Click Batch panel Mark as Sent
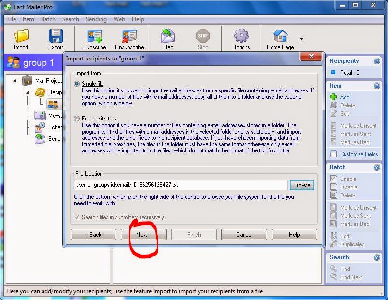The width and height of the screenshot is (388, 300). (x=355, y=215)
